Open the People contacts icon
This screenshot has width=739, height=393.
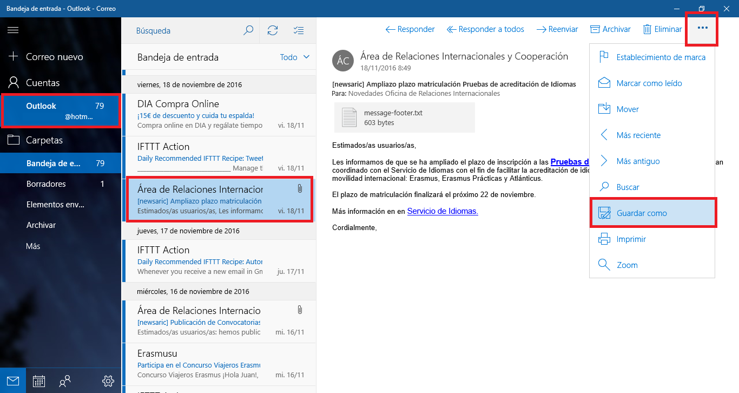[x=65, y=381]
